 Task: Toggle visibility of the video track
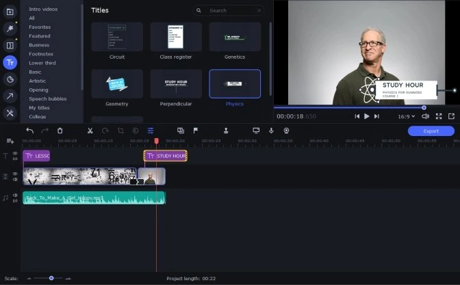(15, 174)
